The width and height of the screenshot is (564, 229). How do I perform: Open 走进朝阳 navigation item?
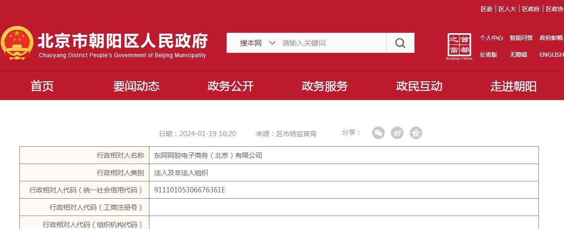tap(513, 86)
